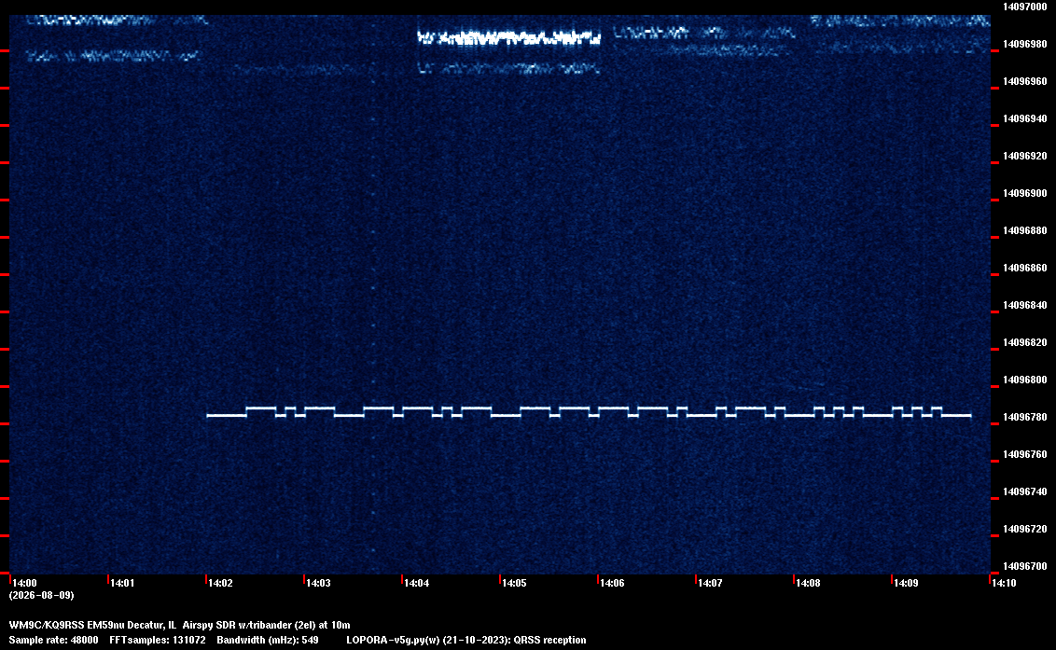Select the 14096860 frequency label

coord(1025,268)
